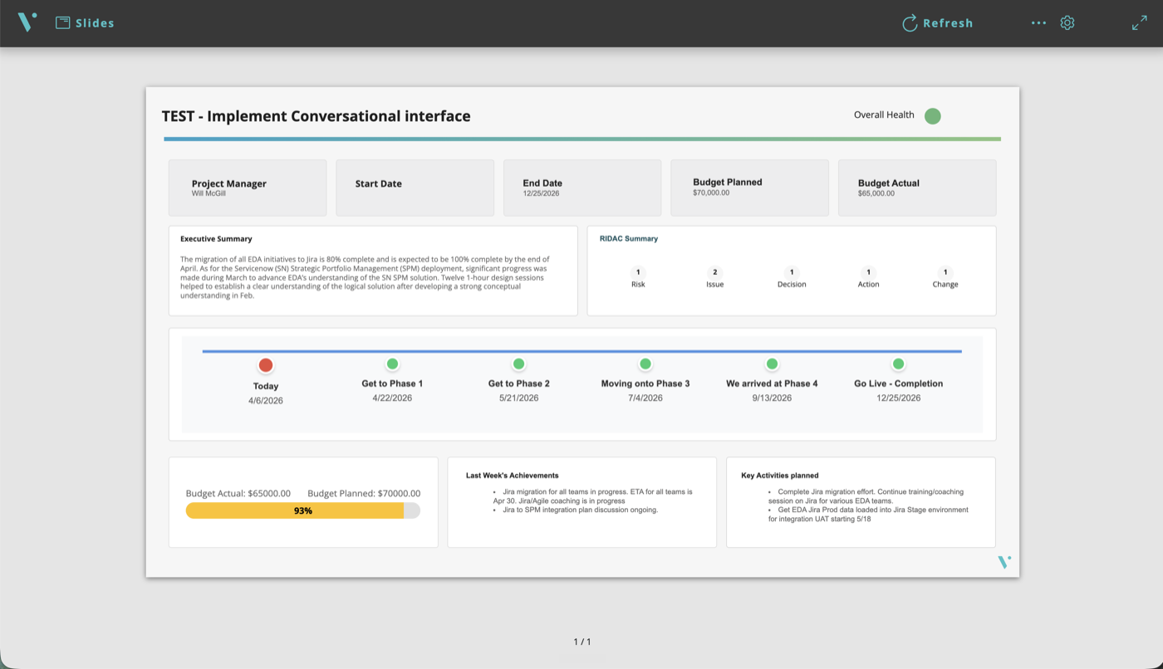The image size is (1163, 669).
Task: Click the Budget Actual: $65000.00 label
Action: 238,493
